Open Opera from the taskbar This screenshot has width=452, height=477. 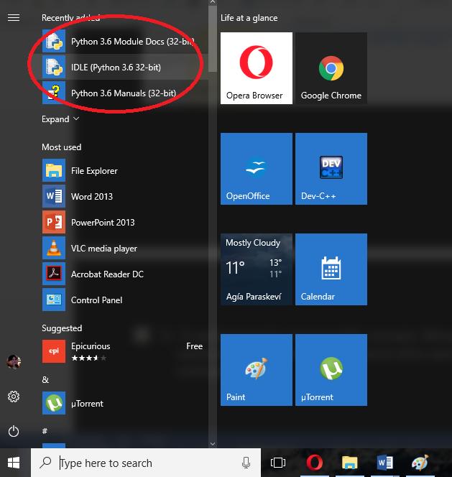tap(315, 463)
